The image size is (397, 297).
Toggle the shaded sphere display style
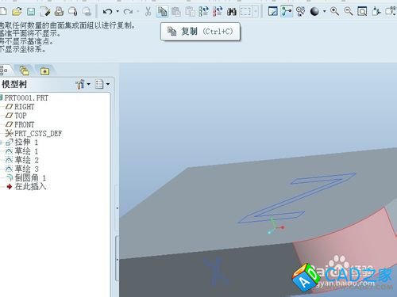314,12
